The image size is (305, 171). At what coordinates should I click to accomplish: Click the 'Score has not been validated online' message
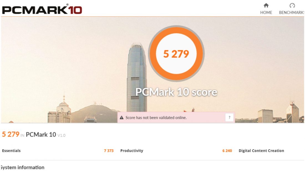(x=156, y=117)
